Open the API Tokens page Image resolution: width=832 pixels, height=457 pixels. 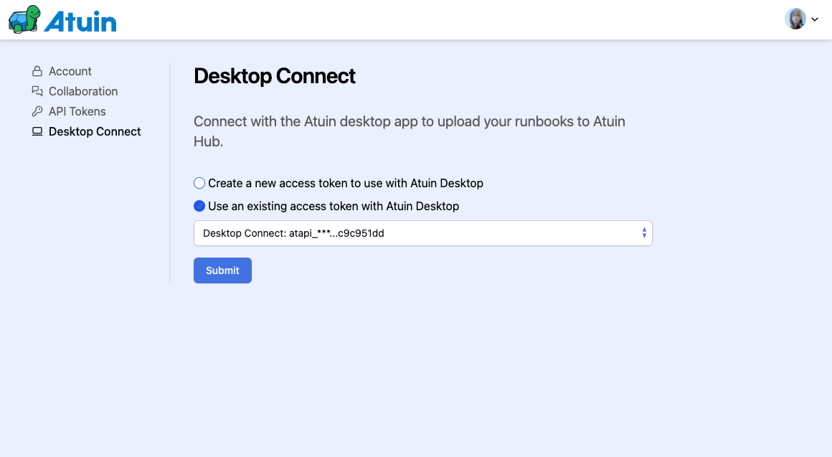pos(77,111)
